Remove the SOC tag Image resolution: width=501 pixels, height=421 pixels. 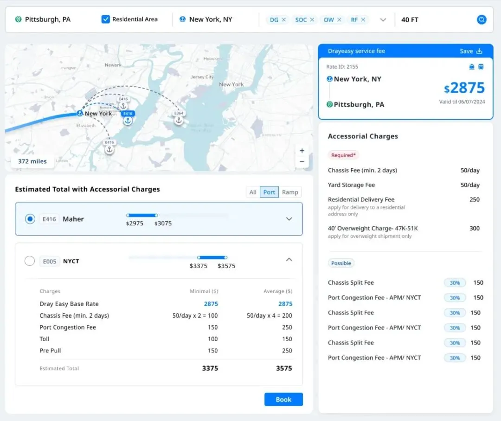pyautogui.click(x=312, y=20)
